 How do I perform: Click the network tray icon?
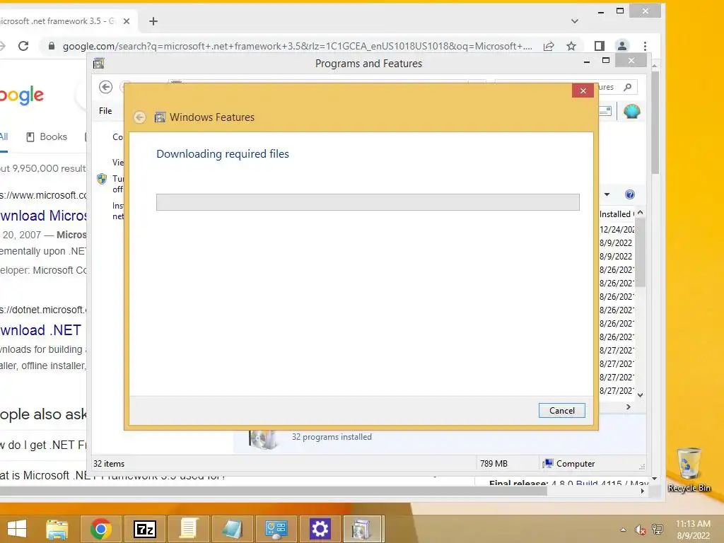[658, 530]
